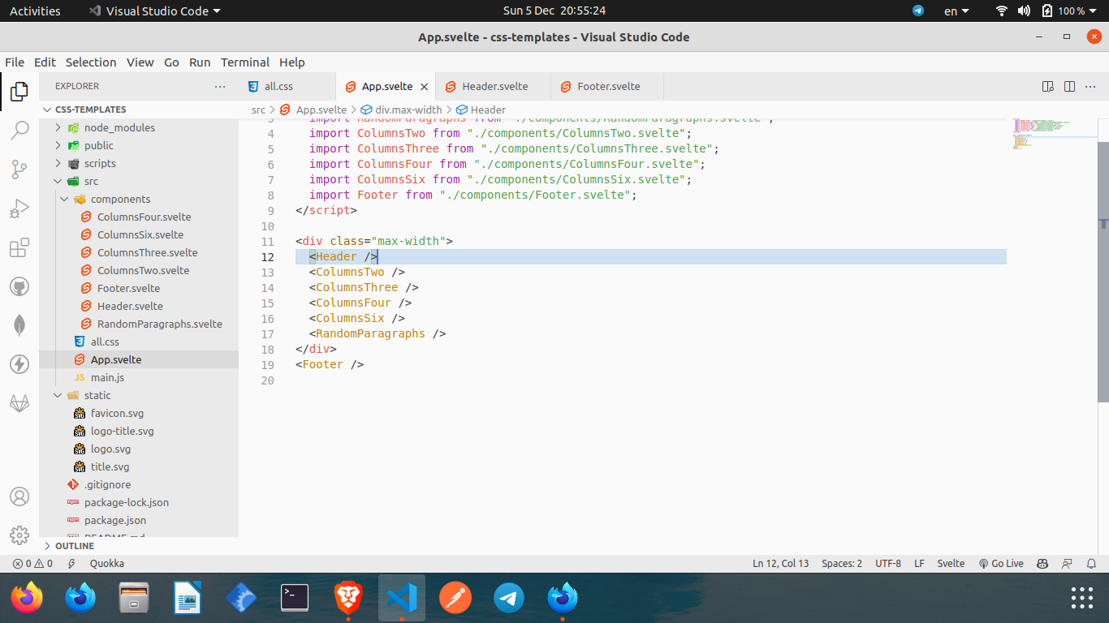Open Telegram from the dock
The width and height of the screenshot is (1109, 623).
pos(509,599)
